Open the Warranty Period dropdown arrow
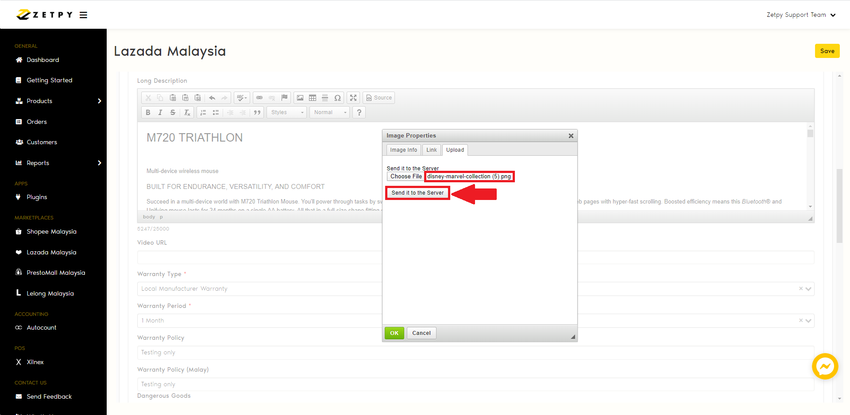 pyautogui.click(x=808, y=321)
